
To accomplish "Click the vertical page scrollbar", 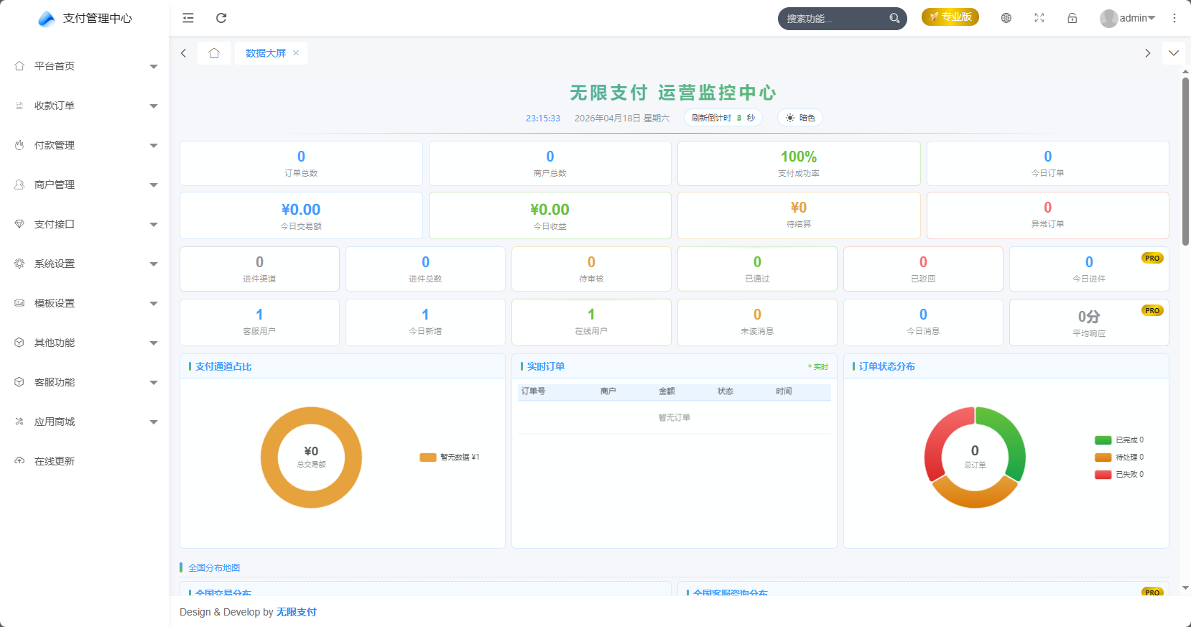I will pyautogui.click(x=1185, y=162).
